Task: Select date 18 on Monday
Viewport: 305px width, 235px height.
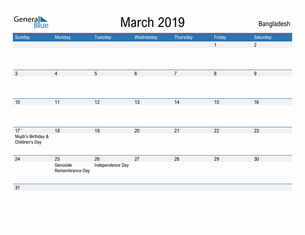Action: pos(57,131)
